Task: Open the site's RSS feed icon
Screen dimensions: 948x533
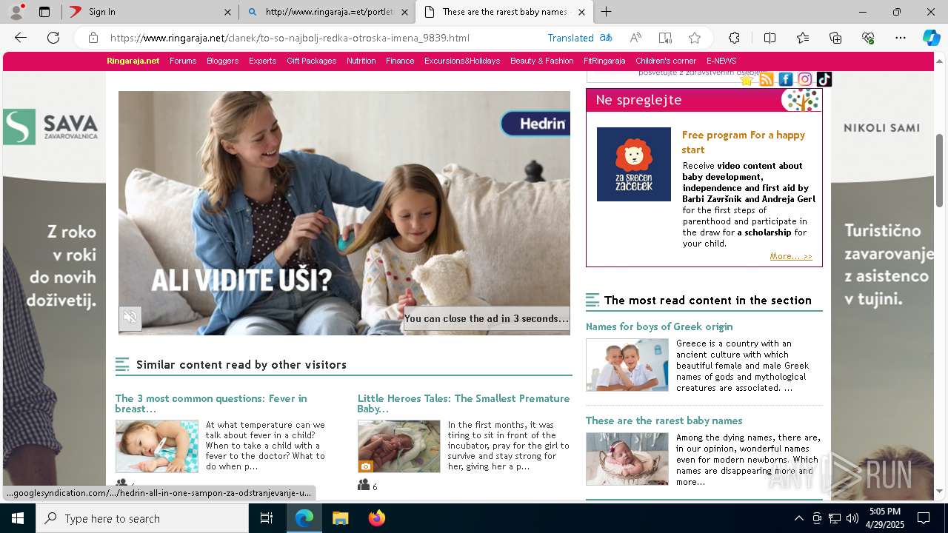Action: (x=767, y=79)
